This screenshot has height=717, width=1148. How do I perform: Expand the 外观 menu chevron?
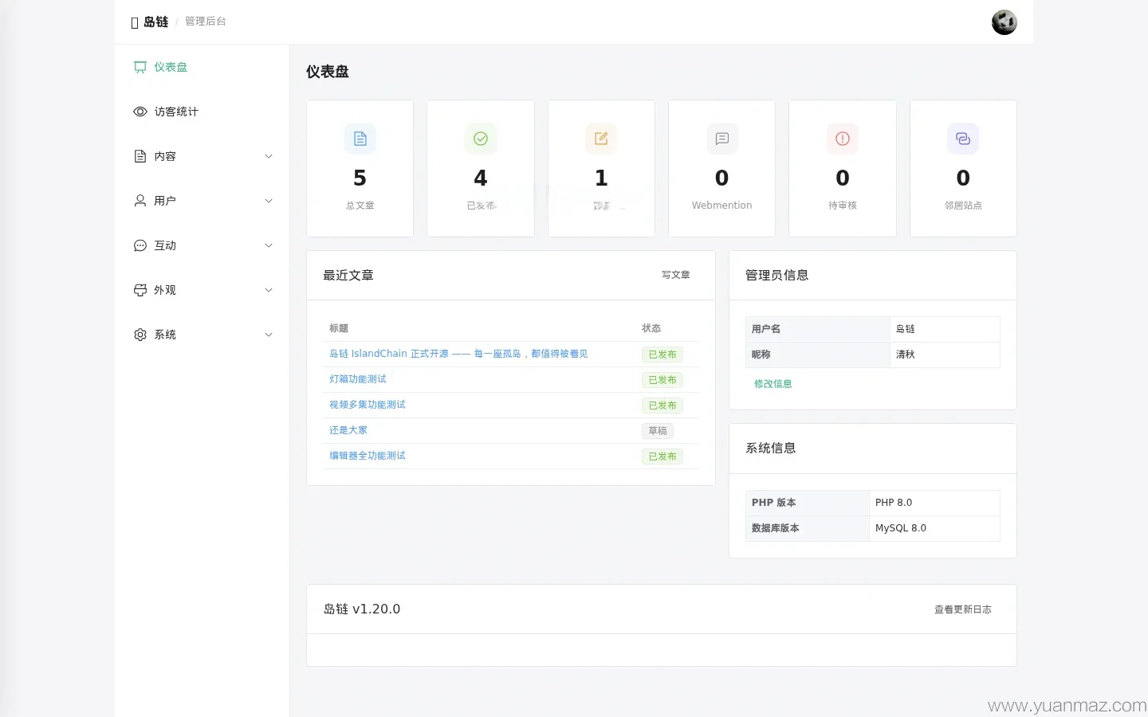click(269, 290)
